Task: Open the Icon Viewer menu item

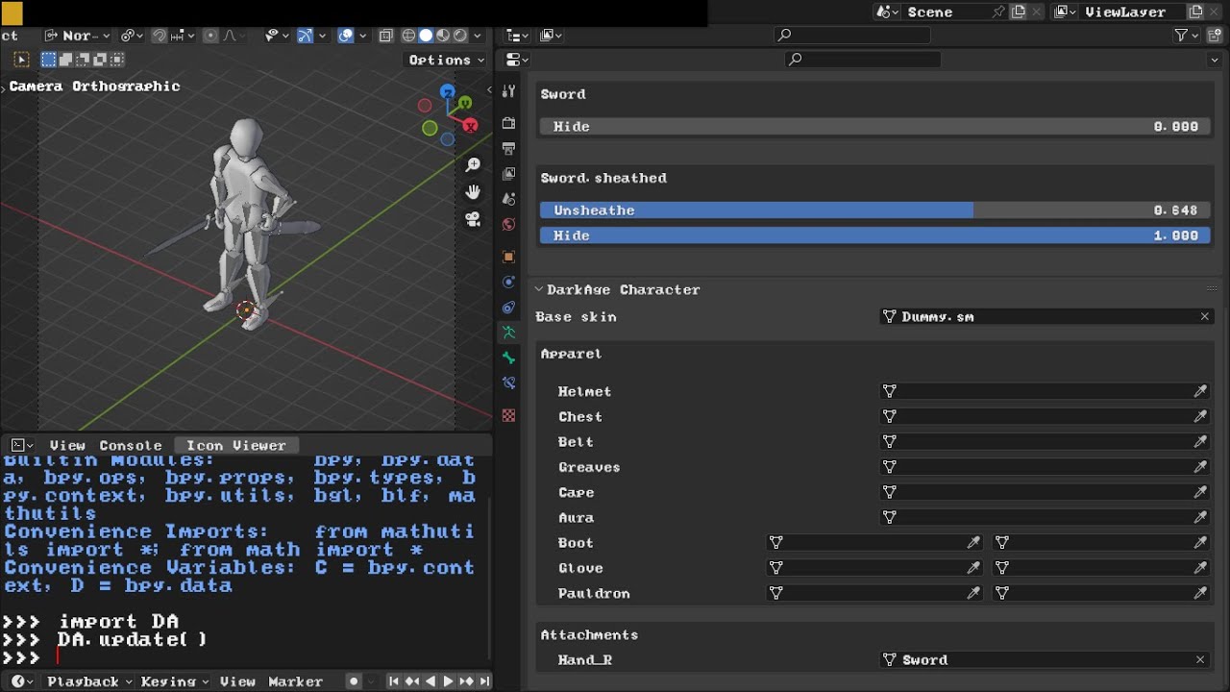Action: click(236, 445)
